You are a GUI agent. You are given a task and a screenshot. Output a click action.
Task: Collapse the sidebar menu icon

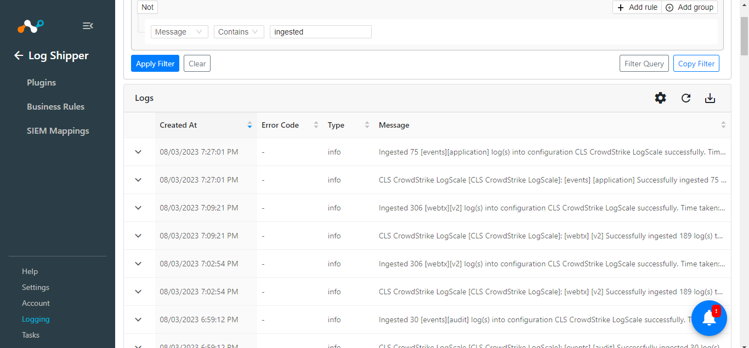pyautogui.click(x=88, y=26)
